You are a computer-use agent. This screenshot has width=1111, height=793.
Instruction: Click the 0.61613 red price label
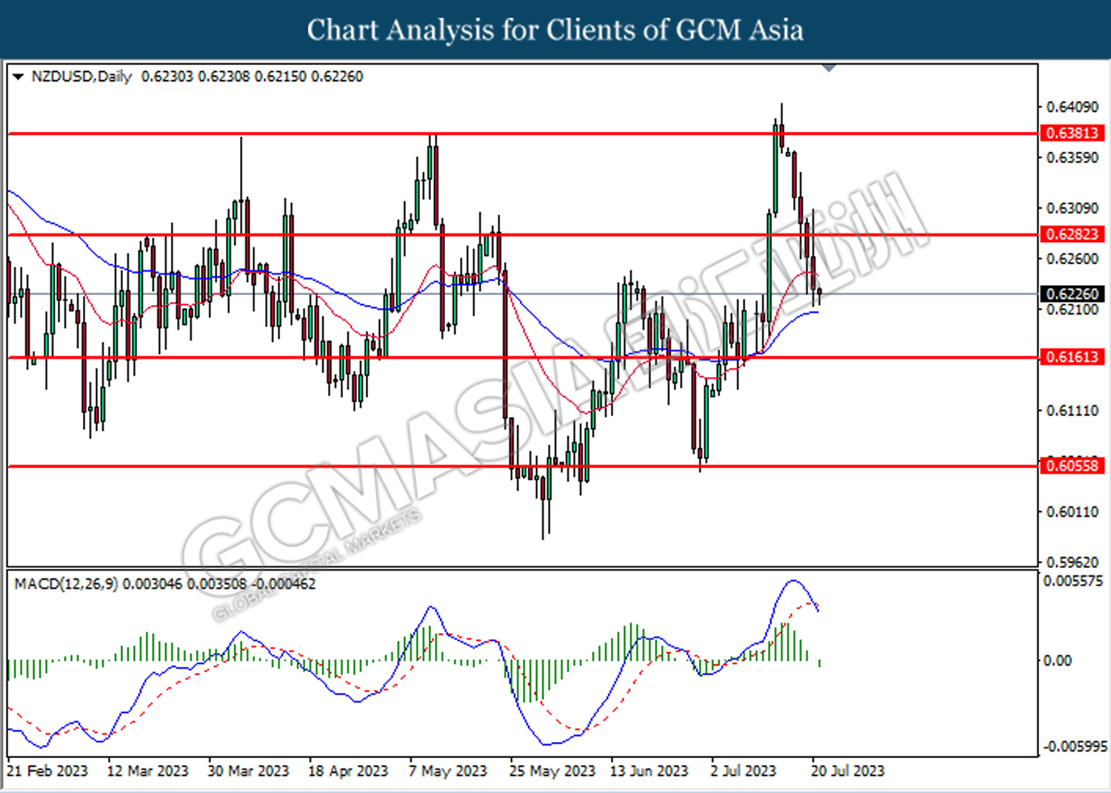(x=1072, y=357)
